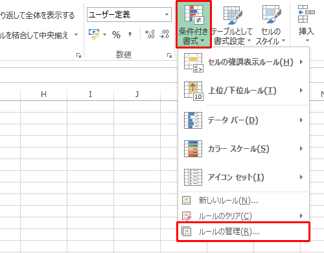Click the 上位/下位ルール top-10 icon

tap(194, 91)
